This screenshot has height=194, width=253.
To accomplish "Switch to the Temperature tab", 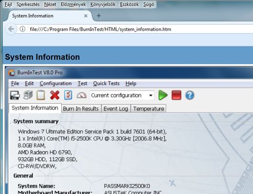I will click(x=149, y=109).
